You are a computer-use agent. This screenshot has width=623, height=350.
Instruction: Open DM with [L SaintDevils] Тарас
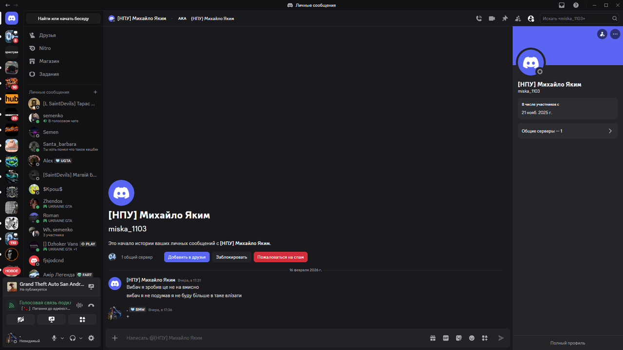coord(64,104)
